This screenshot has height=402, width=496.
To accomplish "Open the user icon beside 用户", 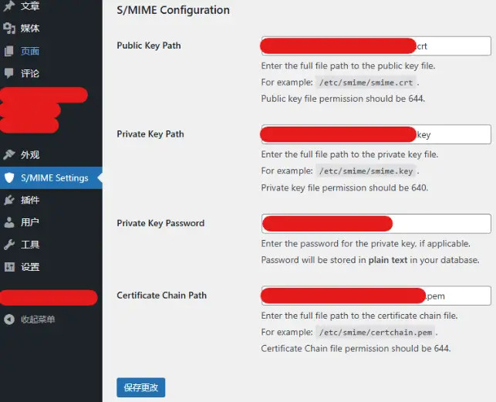I will 9,222.
